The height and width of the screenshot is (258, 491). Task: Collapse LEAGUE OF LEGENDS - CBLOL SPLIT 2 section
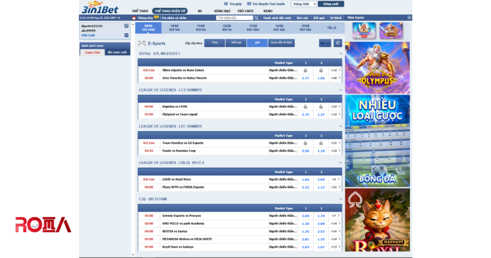(340, 163)
